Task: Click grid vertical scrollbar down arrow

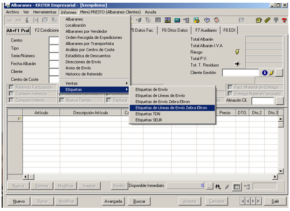Action: click(x=281, y=171)
